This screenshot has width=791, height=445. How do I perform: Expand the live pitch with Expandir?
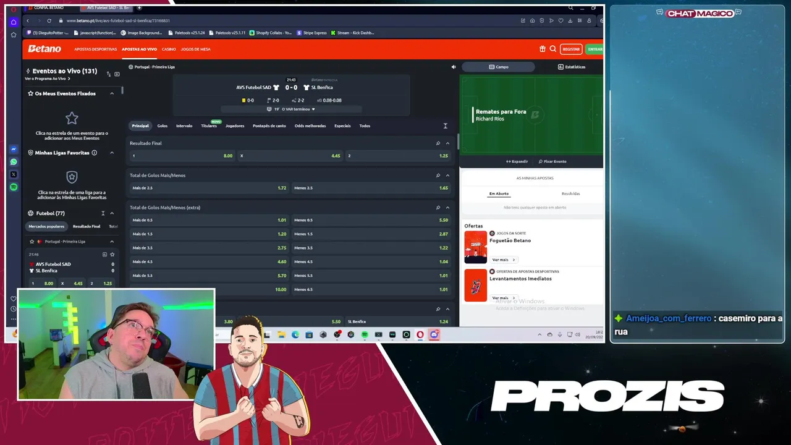[517, 161]
